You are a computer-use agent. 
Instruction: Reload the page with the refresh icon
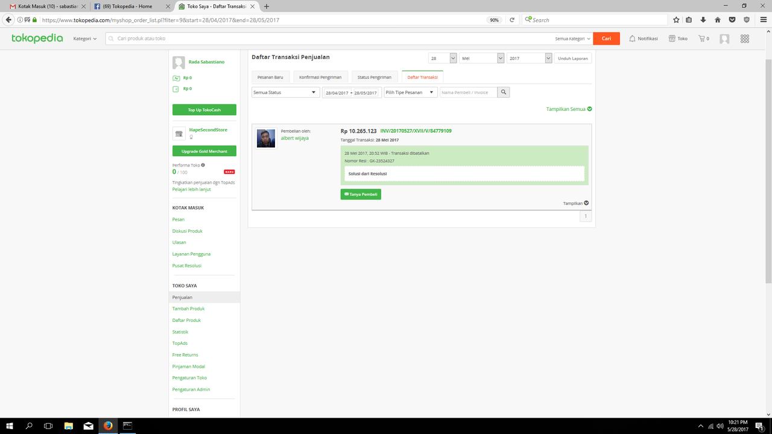(512, 20)
